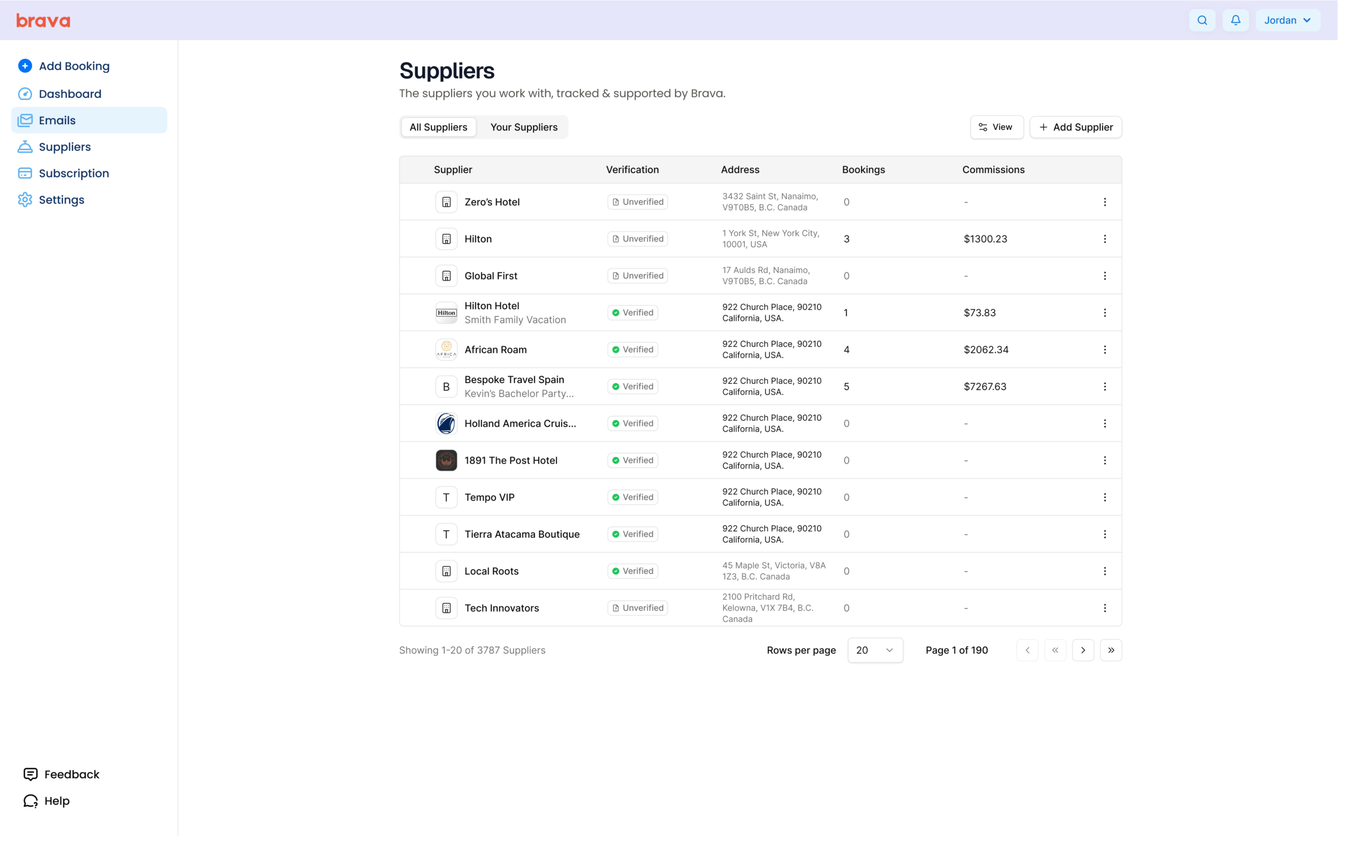Open Rows per page dropdown
This screenshot has height=841, width=1348.
[x=875, y=650]
